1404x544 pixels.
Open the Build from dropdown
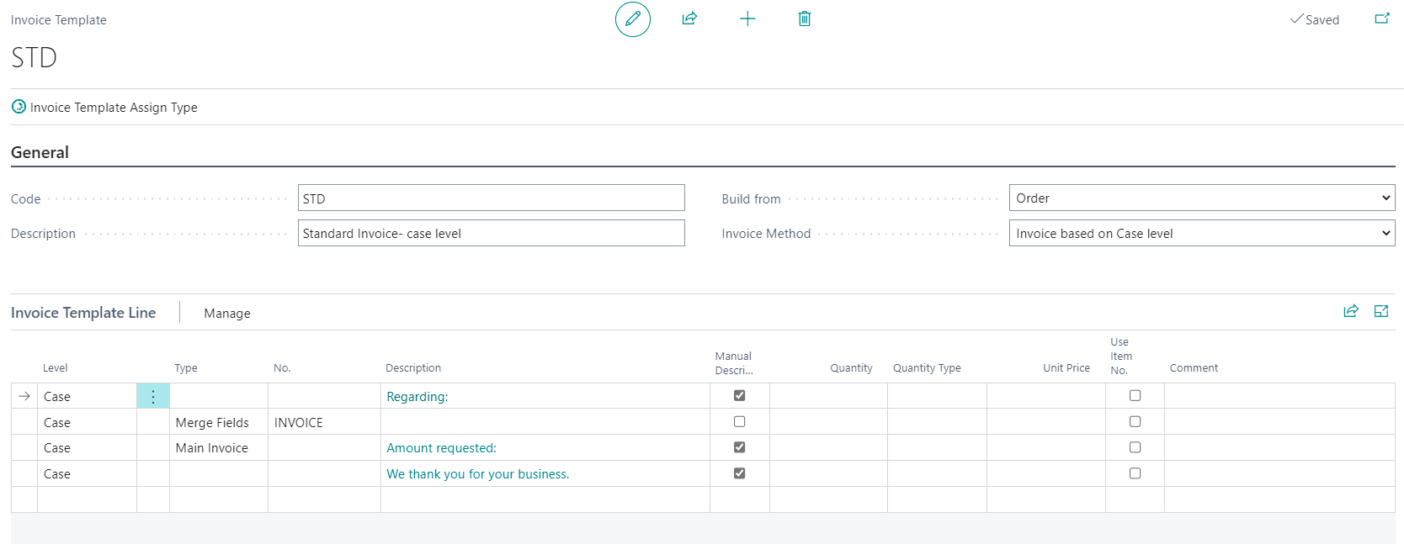[1201, 198]
